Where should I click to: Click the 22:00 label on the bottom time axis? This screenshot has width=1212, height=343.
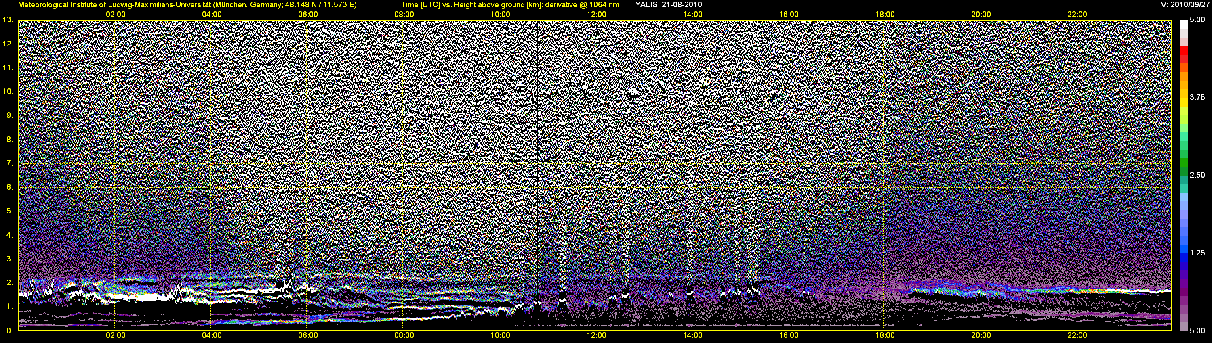click(x=1077, y=335)
